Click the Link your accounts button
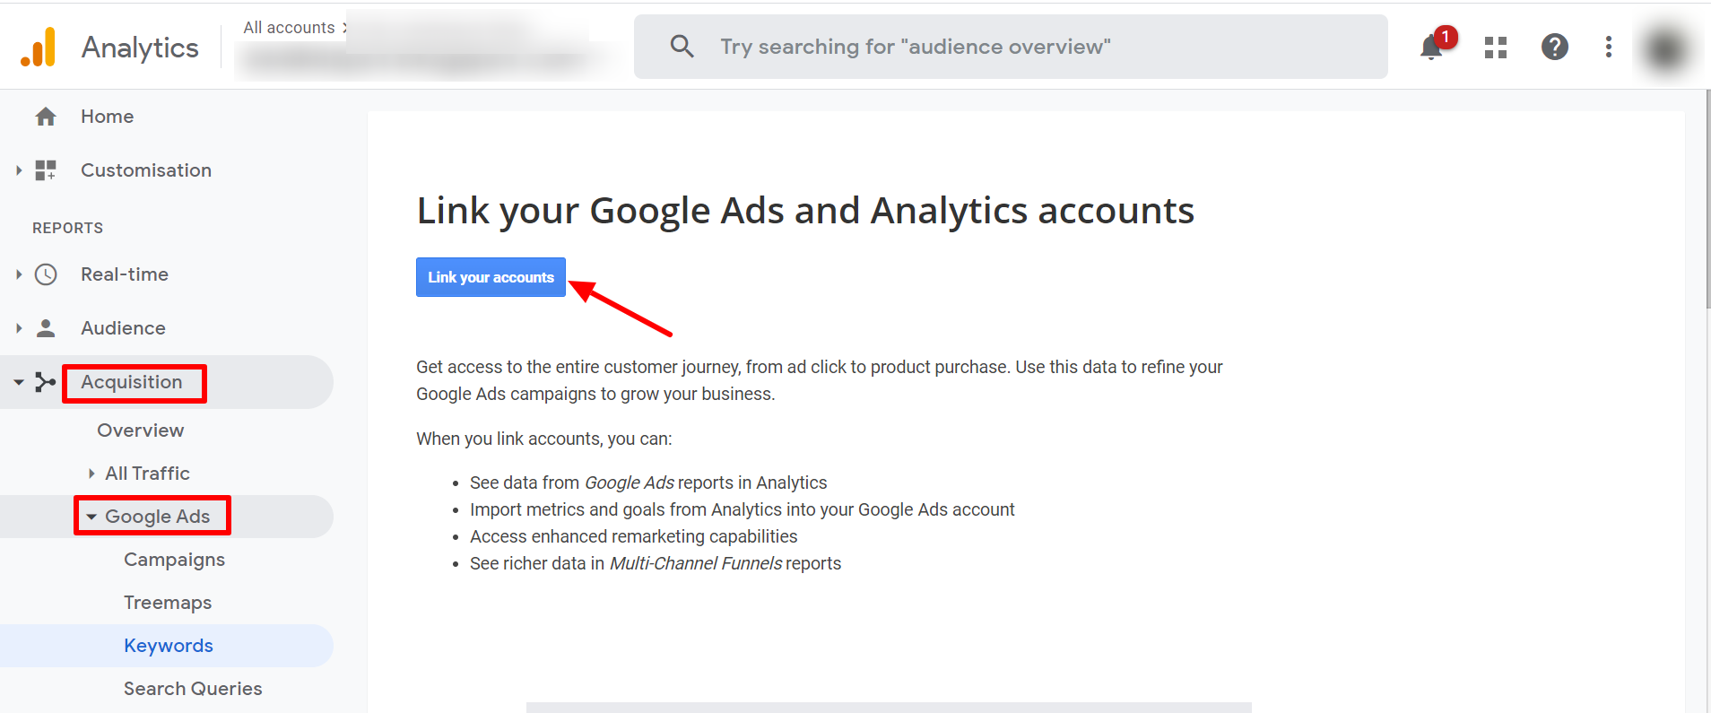Viewport: 1711px width, 713px height. pyautogui.click(x=491, y=277)
